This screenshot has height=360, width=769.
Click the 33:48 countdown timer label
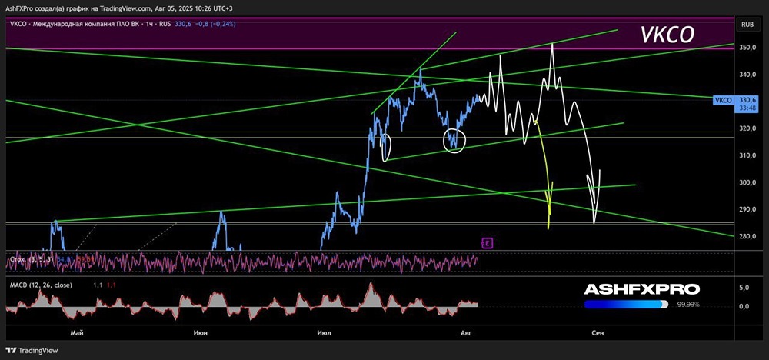tap(747, 109)
